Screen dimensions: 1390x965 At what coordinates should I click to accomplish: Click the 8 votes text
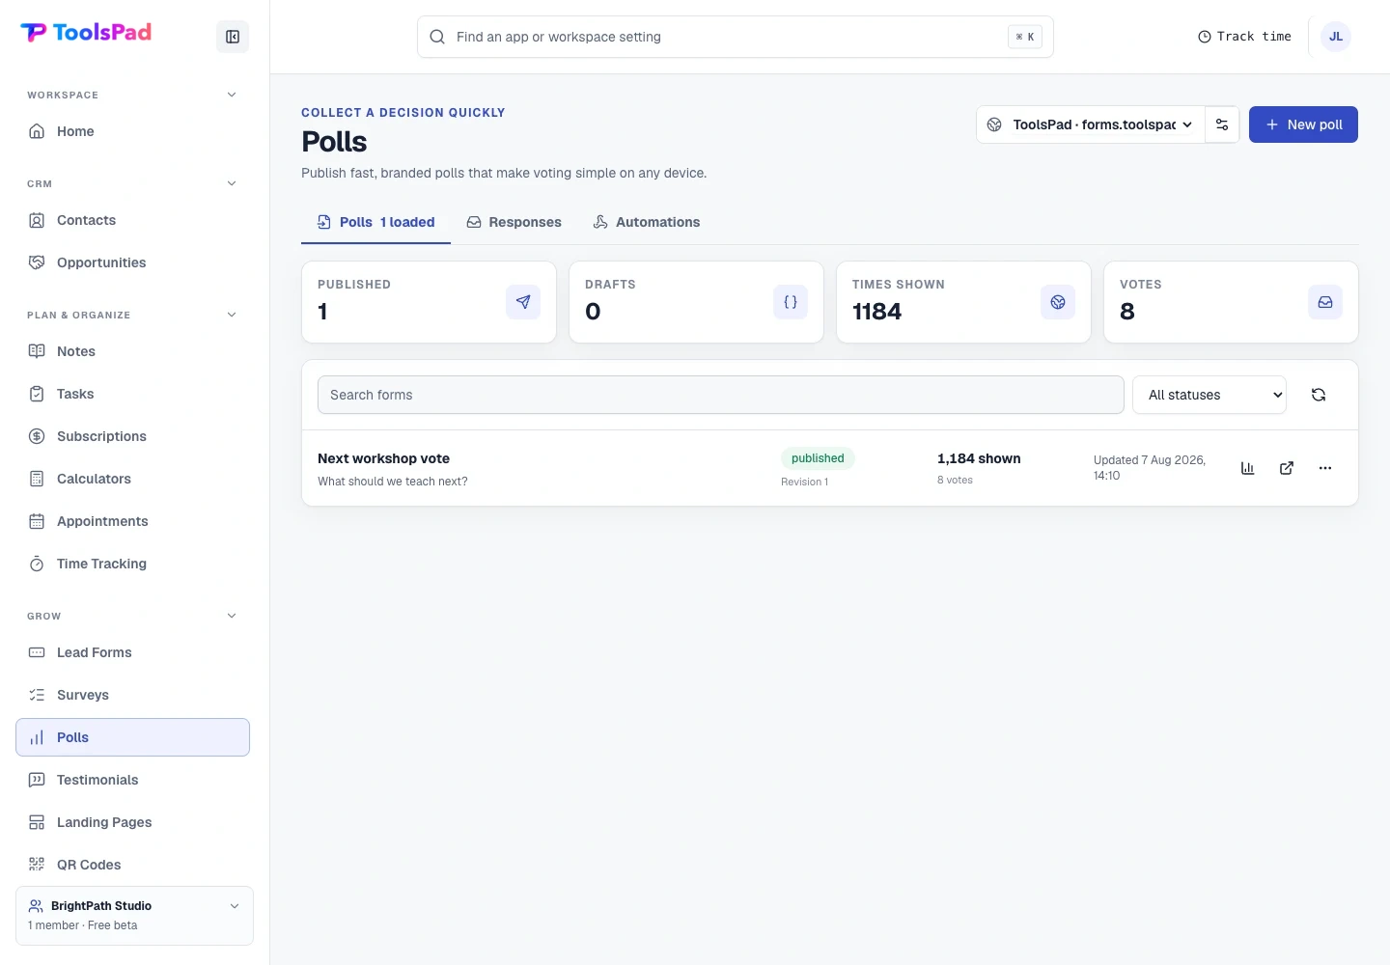coord(955,480)
